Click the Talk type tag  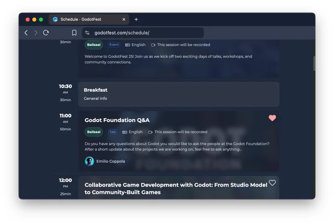tap(112, 132)
